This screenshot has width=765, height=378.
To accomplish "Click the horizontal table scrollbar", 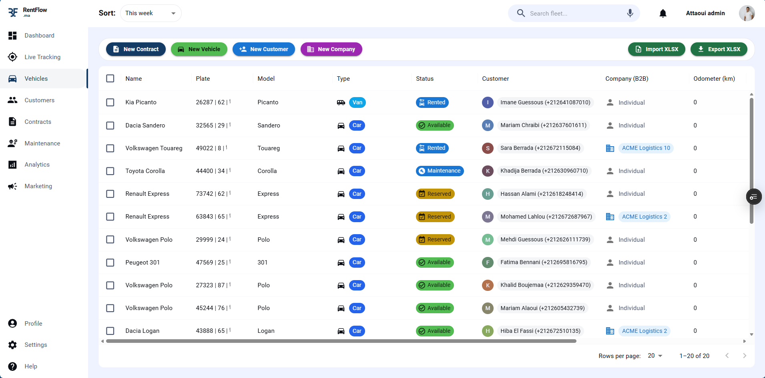I will [x=341, y=341].
